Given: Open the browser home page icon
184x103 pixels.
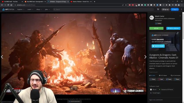Looking at the screenshot, I should [11, 5].
